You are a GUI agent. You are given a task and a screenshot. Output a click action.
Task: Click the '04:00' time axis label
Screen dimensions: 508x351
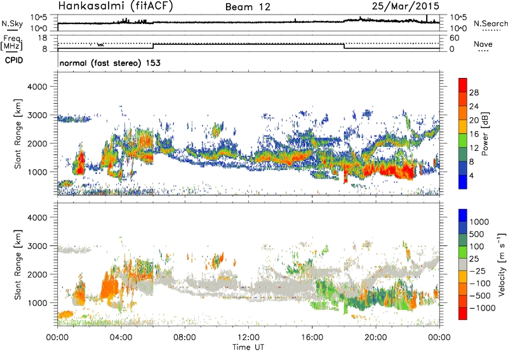point(121,338)
